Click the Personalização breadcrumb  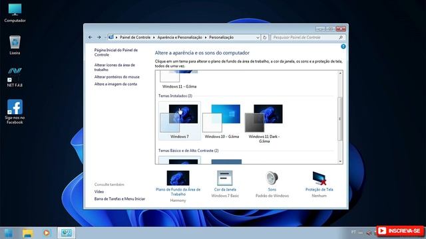[221, 37]
